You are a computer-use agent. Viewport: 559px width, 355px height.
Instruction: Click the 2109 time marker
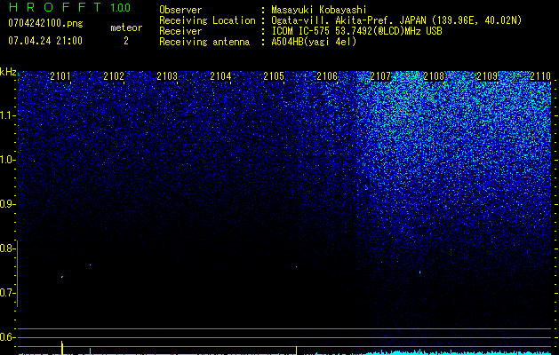[x=487, y=75]
